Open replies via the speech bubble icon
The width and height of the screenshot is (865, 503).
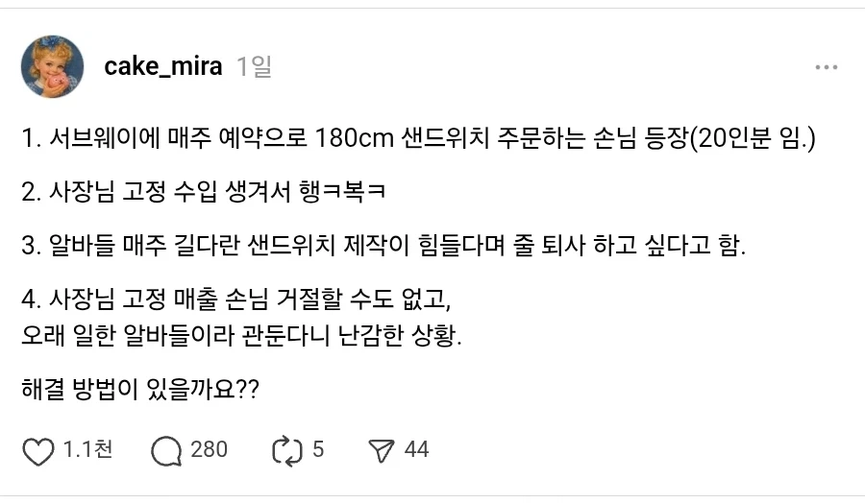(167, 450)
